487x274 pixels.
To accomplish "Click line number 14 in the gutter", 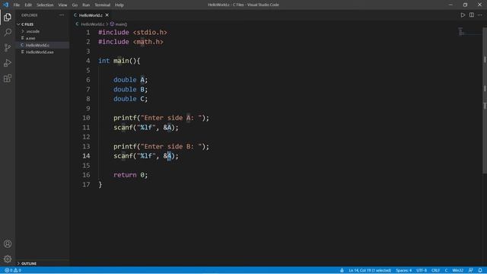I will click(x=86, y=156).
